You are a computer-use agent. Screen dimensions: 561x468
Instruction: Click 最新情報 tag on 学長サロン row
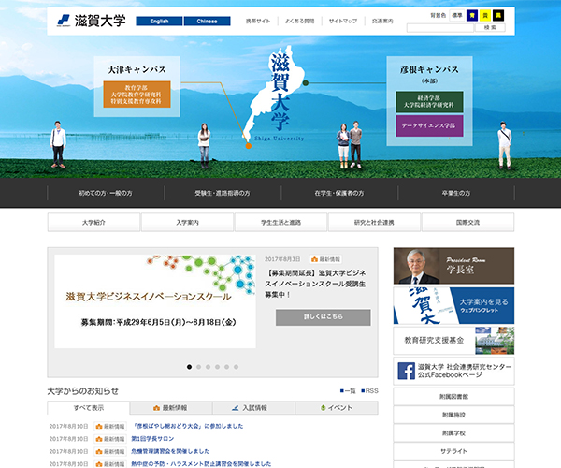coord(110,439)
